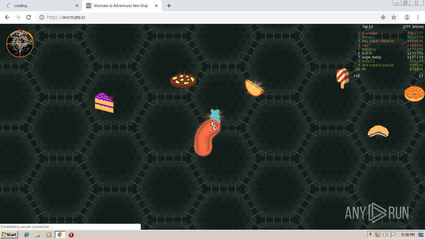Click the red Opera-style taskbar icon
Screen dimensions: 425x239
[x=71, y=235]
